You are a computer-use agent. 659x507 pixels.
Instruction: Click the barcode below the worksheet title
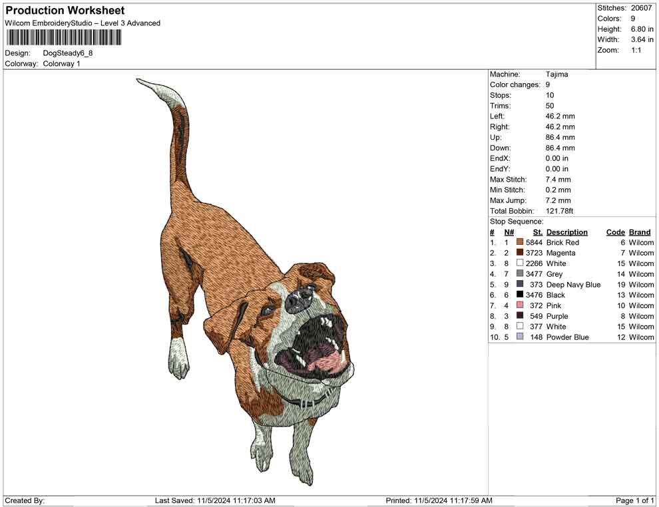click(x=64, y=38)
